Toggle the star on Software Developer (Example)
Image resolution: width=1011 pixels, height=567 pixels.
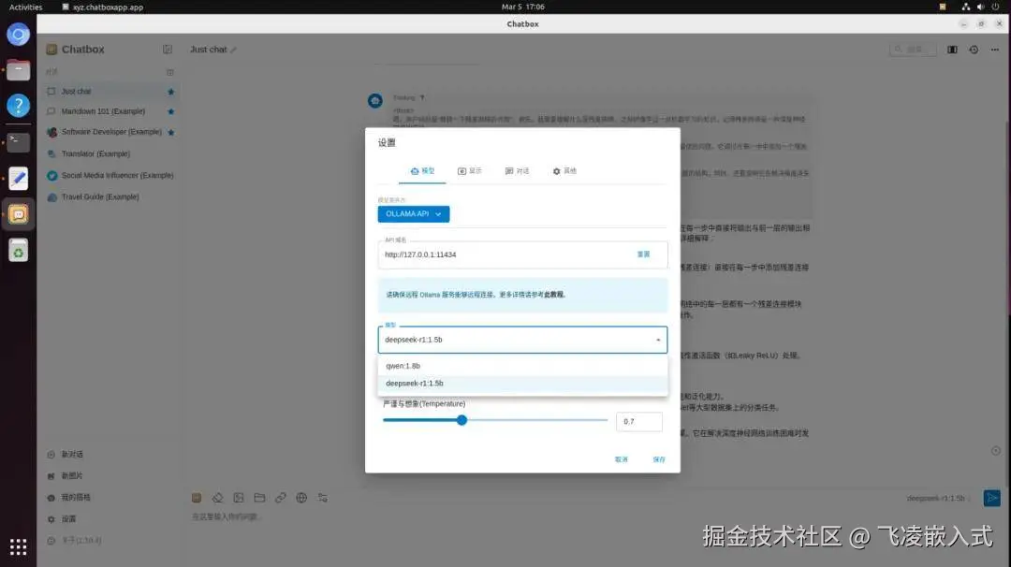point(171,132)
